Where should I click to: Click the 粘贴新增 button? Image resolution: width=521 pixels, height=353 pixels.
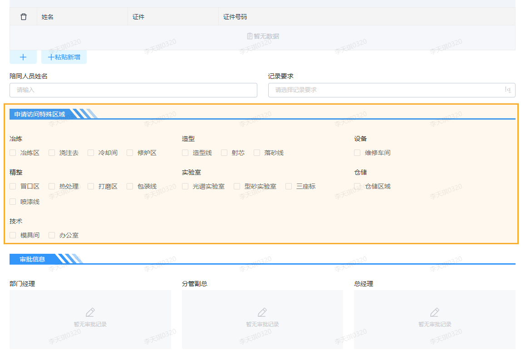64,57
